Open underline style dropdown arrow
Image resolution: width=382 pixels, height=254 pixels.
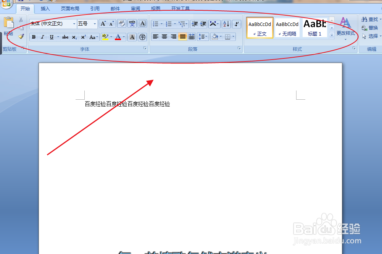[58, 37]
